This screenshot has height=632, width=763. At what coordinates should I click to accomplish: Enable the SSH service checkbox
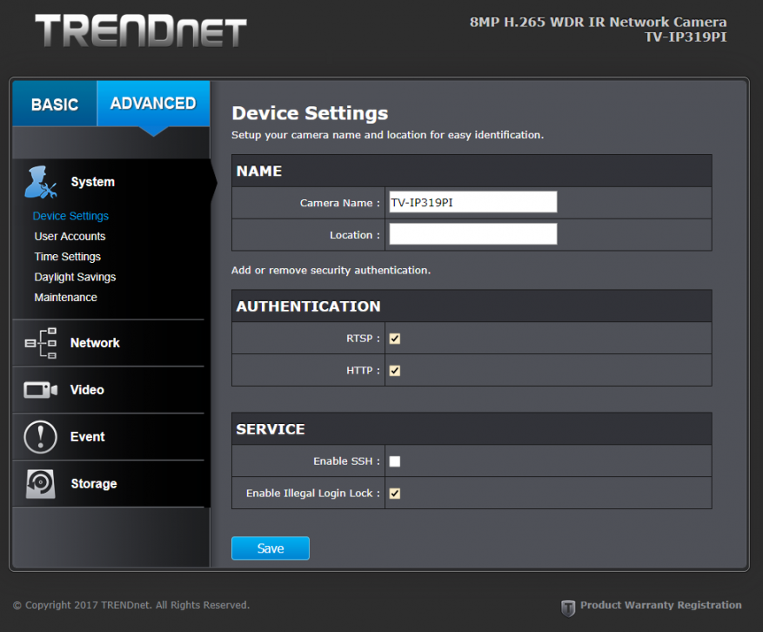point(395,461)
